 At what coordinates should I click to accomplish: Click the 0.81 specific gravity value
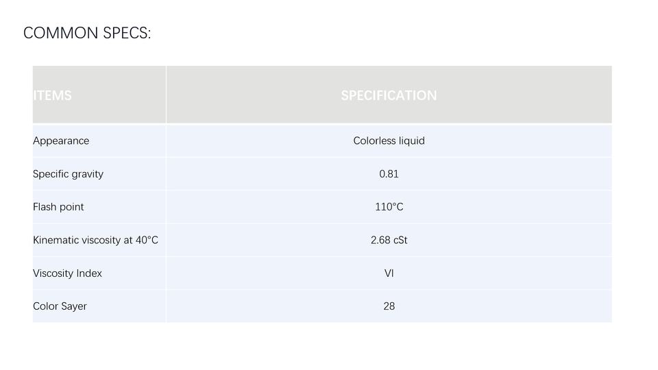click(x=389, y=173)
